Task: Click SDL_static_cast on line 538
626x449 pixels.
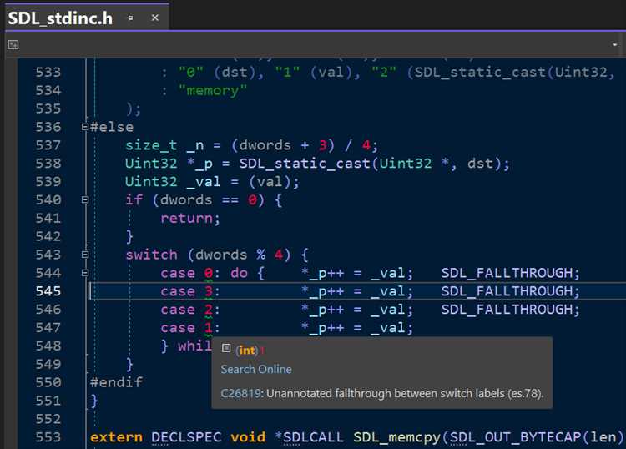Action: click(x=305, y=164)
